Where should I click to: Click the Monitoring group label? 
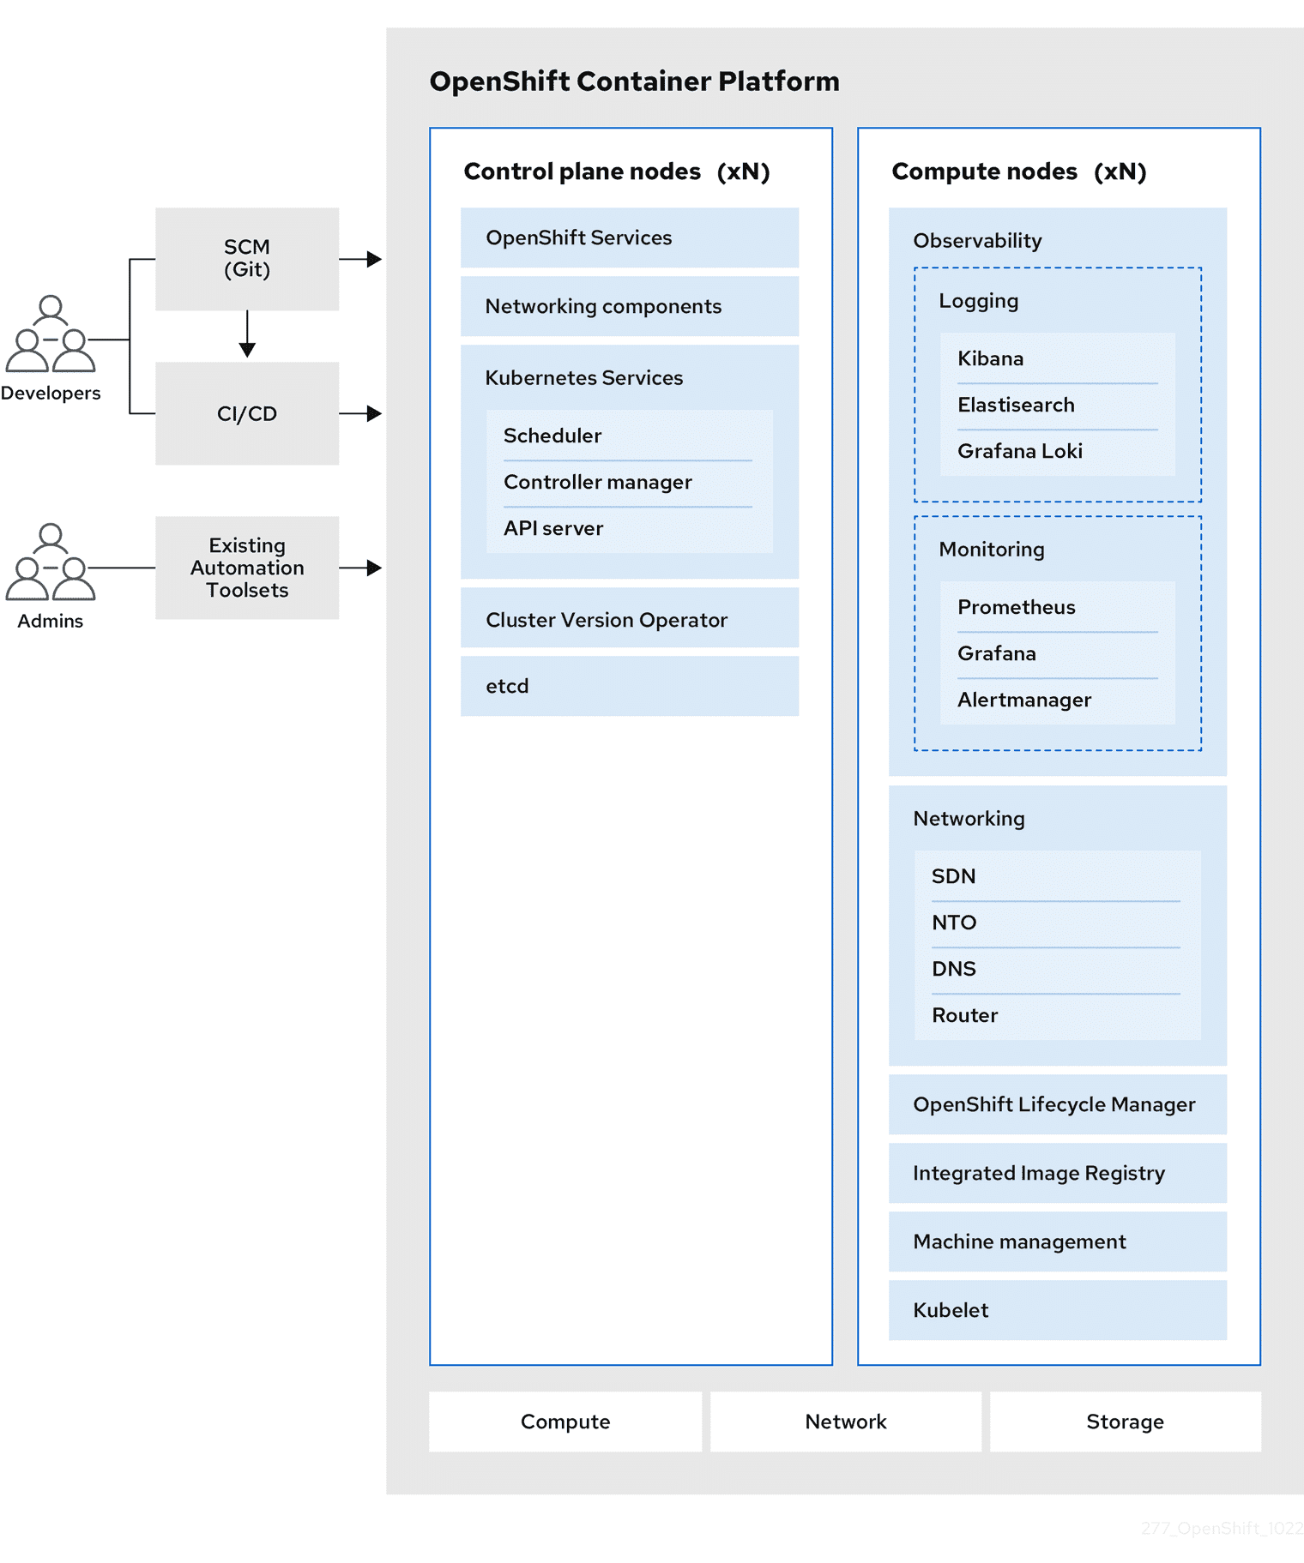point(992,550)
